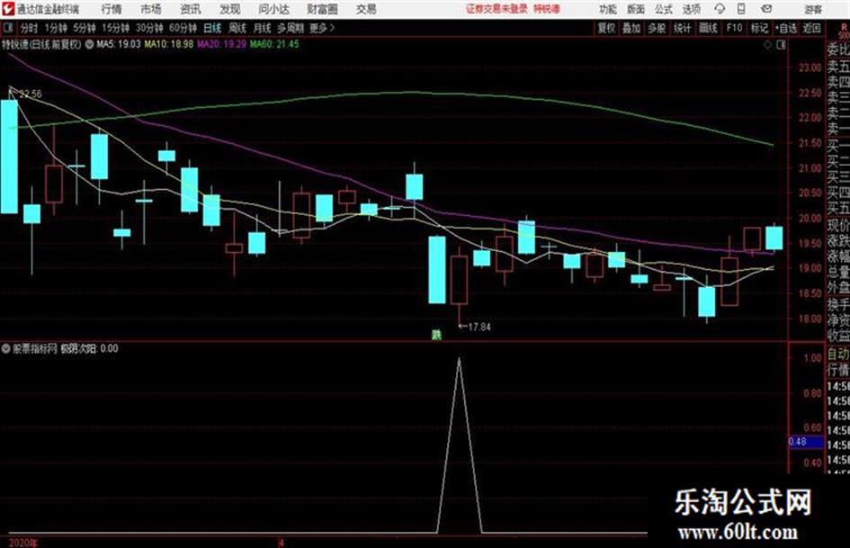
Task: Toggle the left panel layout icon
Action: coord(7,28)
